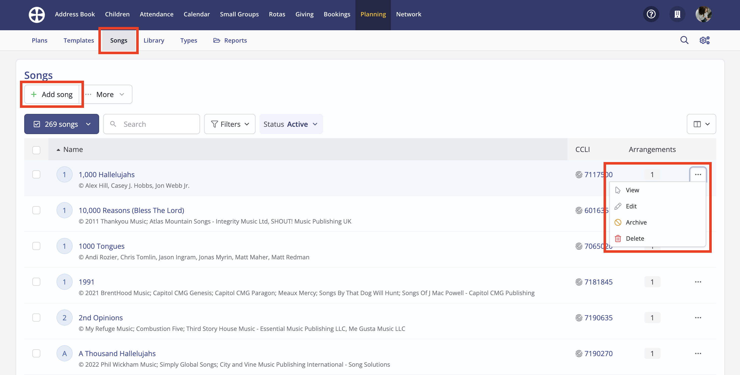Click the Arrangements column header

[652, 150]
